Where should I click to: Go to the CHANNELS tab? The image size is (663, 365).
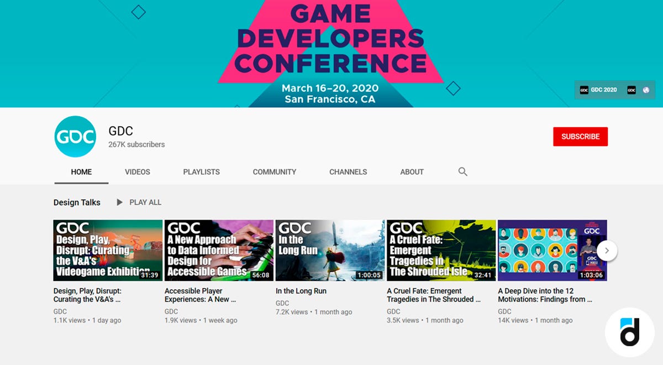[348, 172]
